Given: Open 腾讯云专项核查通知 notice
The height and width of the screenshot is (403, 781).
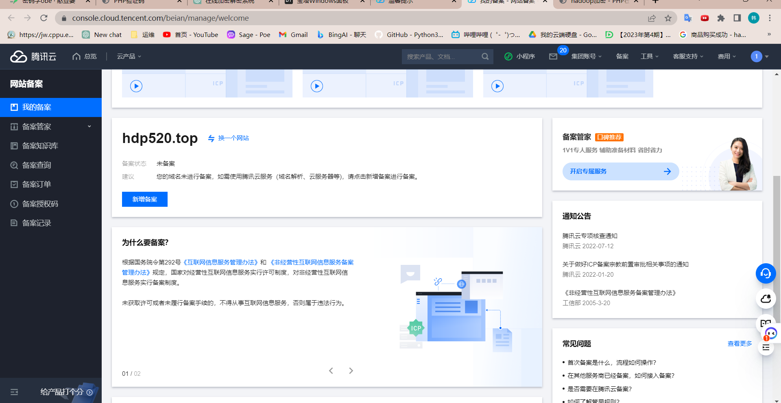Looking at the screenshot, I should [590, 236].
